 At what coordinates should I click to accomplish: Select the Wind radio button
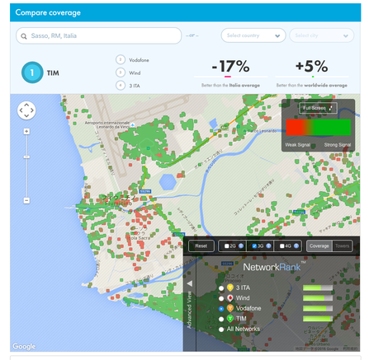221,298
